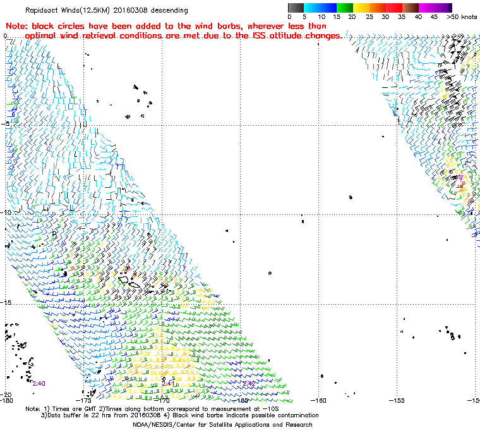Click the '-20' latitude axis label
The width and height of the screenshot is (480, 435).
pyautogui.click(x=6, y=395)
